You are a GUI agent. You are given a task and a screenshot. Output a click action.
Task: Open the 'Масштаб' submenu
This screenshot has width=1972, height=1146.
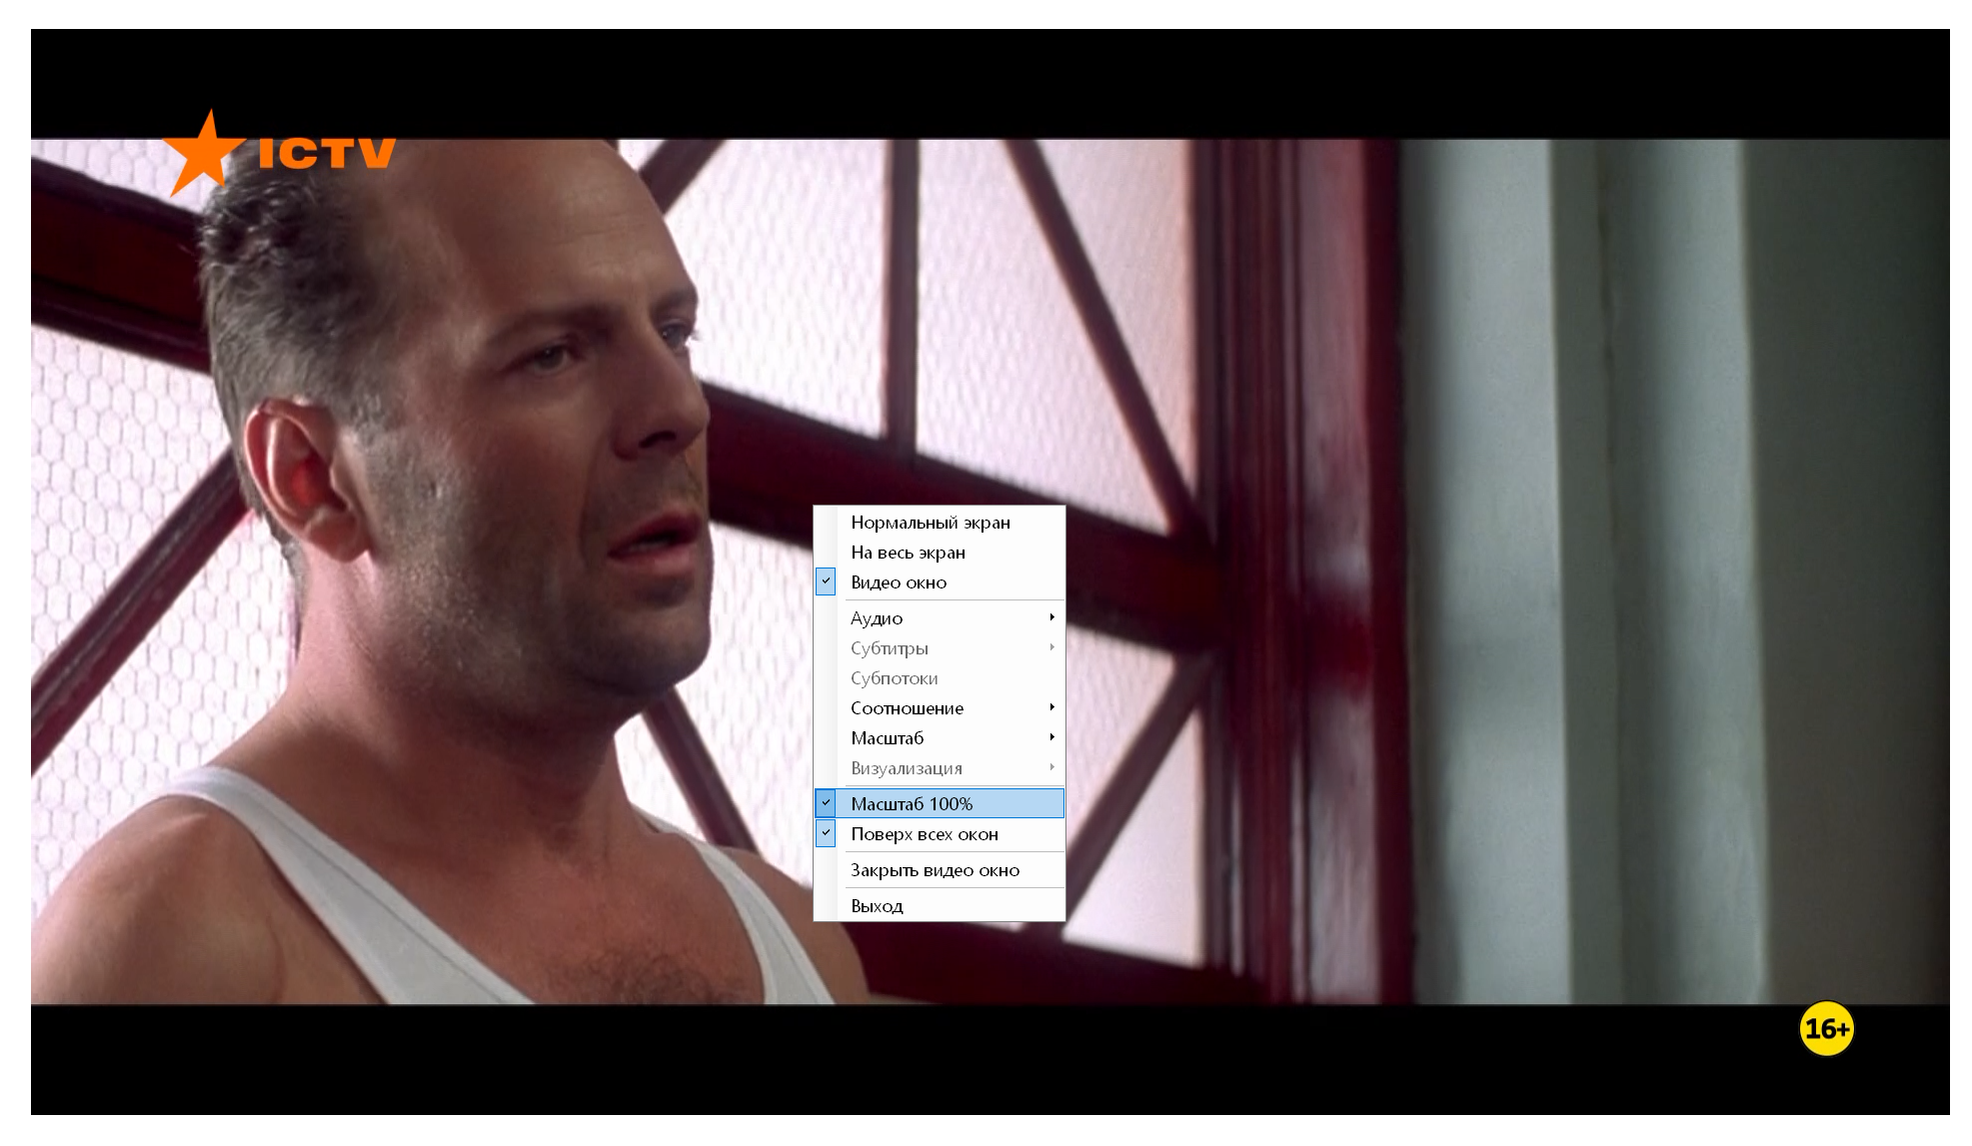(887, 738)
